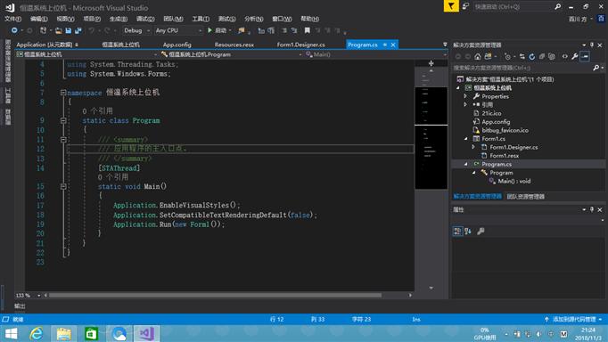This screenshot has width=608, height=342.
Task: Toggle auto-hide pin on Properties panel
Action: pyautogui.click(x=592, y=209)
